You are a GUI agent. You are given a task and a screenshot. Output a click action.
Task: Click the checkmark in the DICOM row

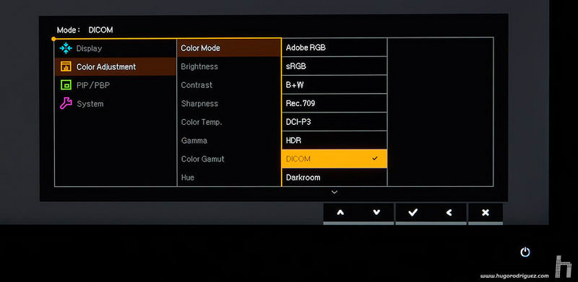[375, 158]
